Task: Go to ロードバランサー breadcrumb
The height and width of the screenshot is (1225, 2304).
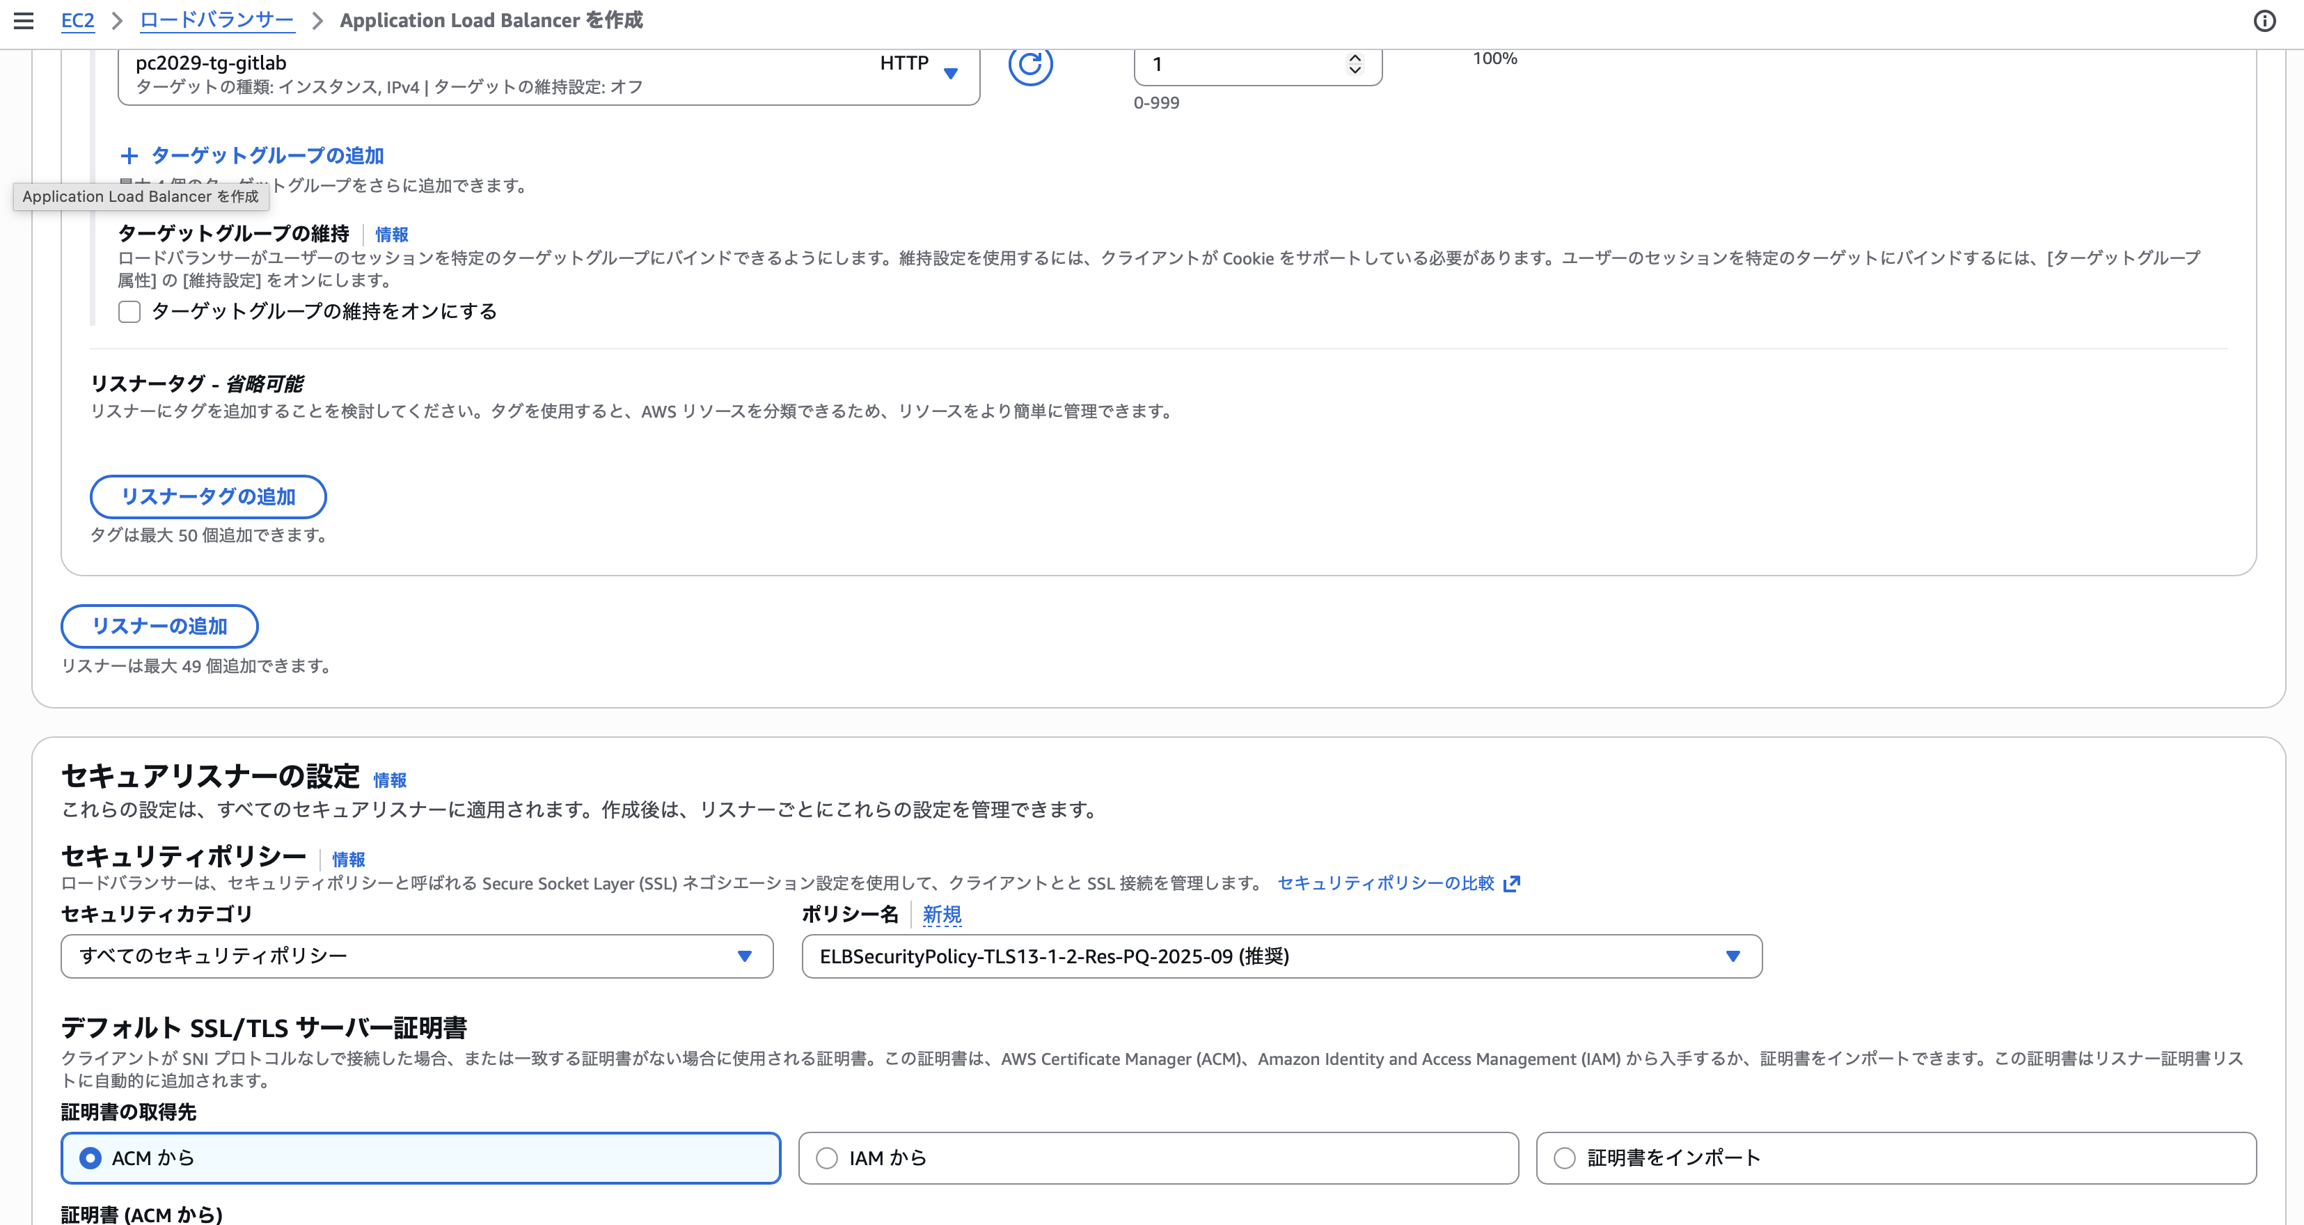Action: click(216, 21)
